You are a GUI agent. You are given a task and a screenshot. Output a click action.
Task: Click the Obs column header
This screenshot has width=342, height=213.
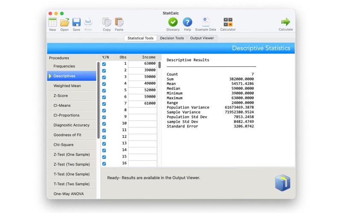(123, 57)
